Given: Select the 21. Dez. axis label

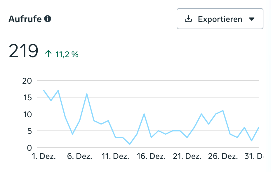Looking at the screenshot, I should [x=187, y=157].
